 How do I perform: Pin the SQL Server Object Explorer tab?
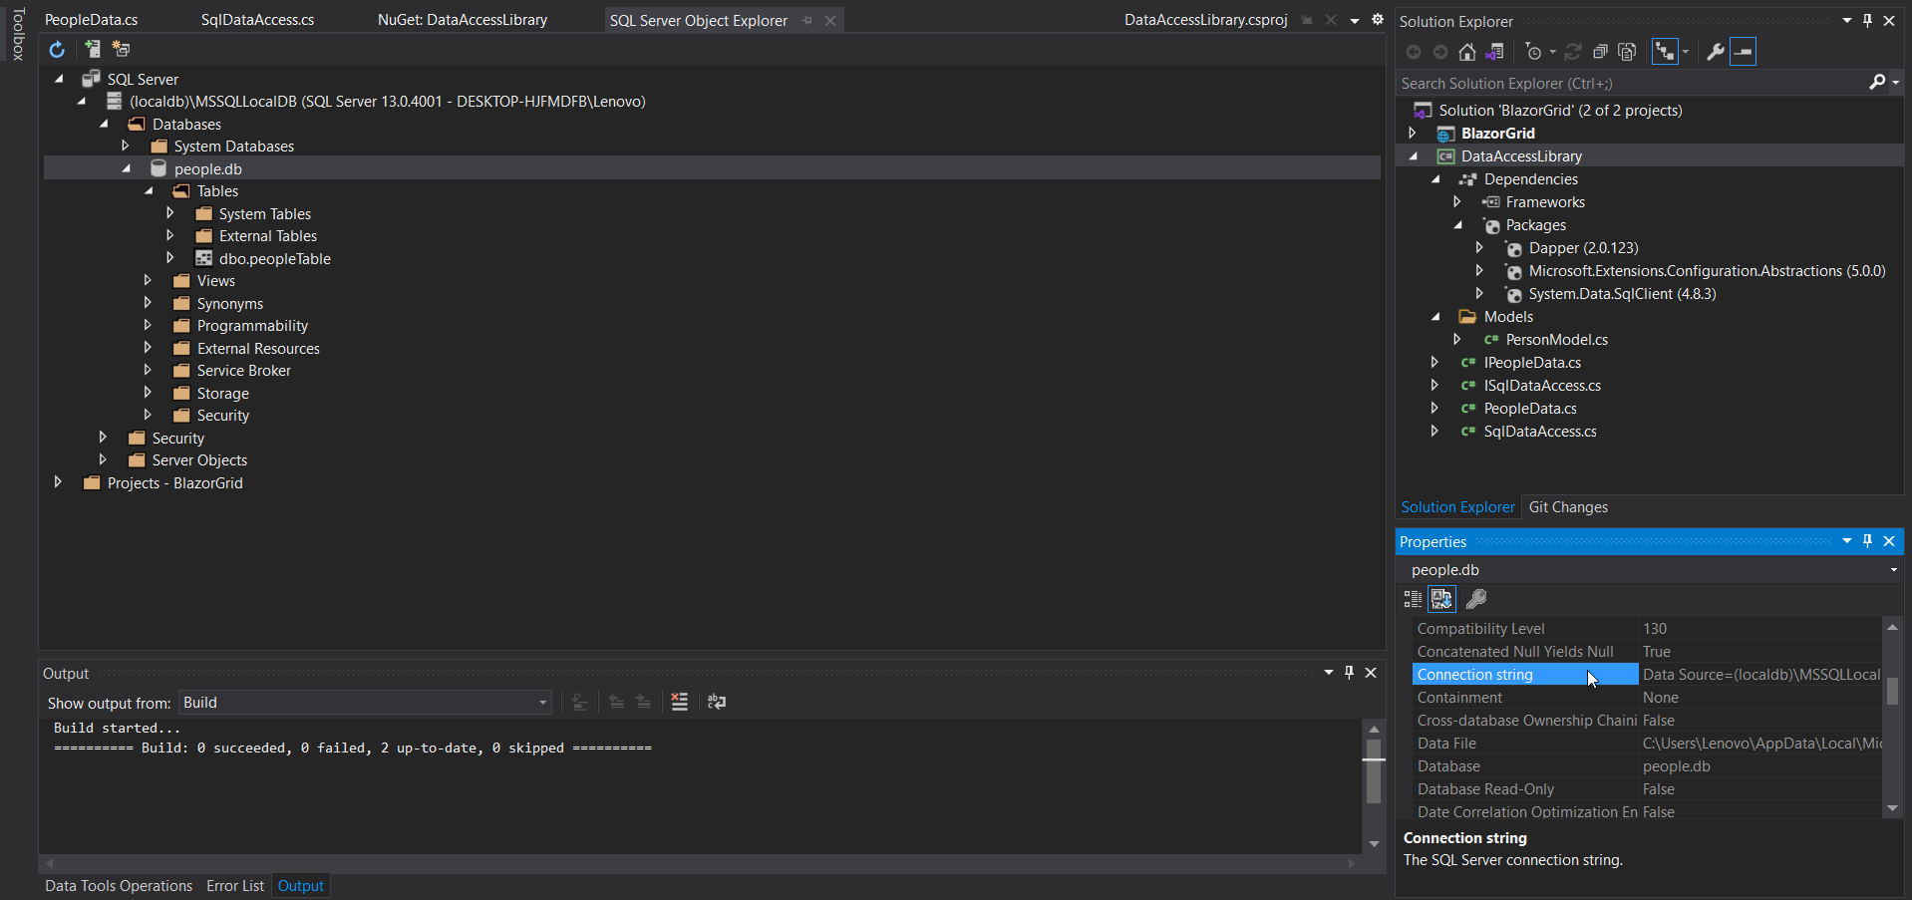806,20
